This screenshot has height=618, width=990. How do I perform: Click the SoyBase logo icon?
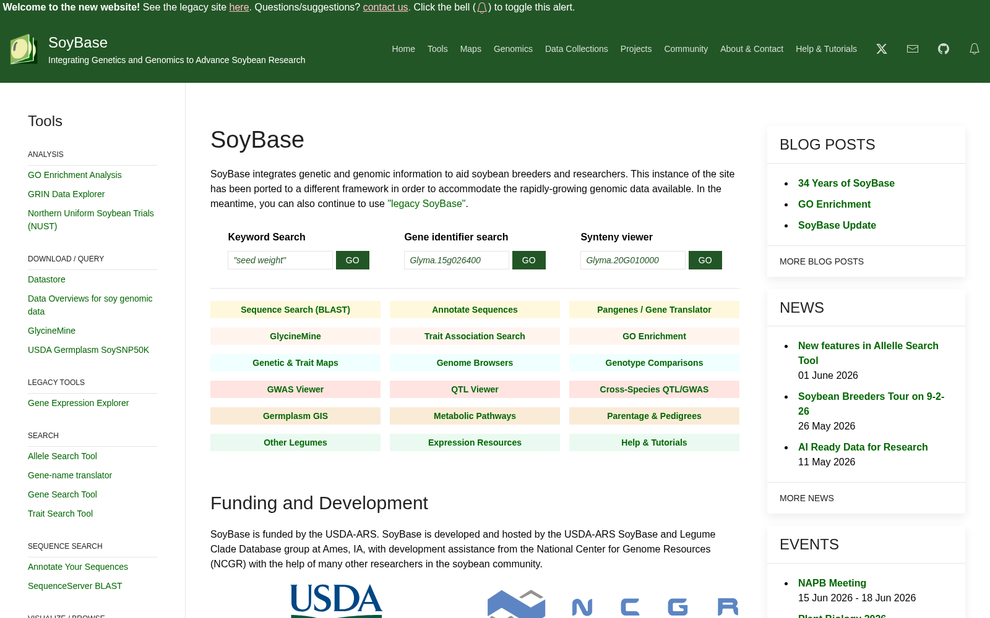click(x=24, y=49)
